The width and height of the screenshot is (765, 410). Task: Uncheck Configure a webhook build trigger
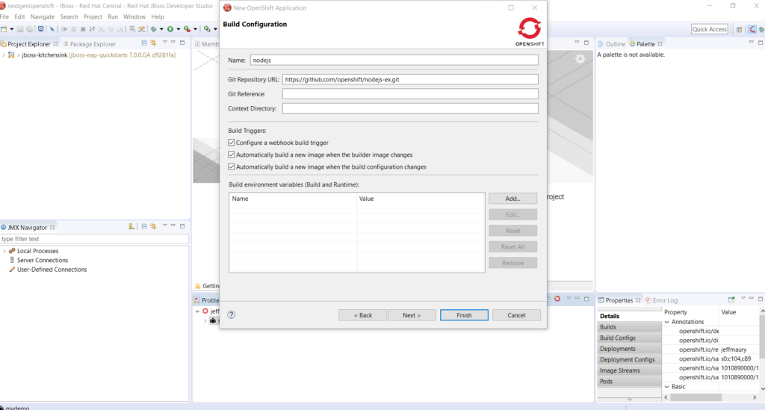pos(232,143)
